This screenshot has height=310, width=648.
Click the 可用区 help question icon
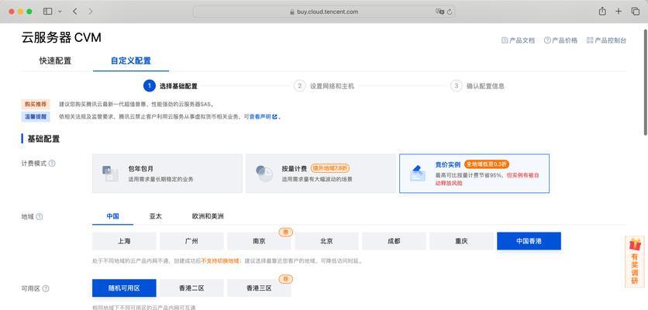(46, 288)
